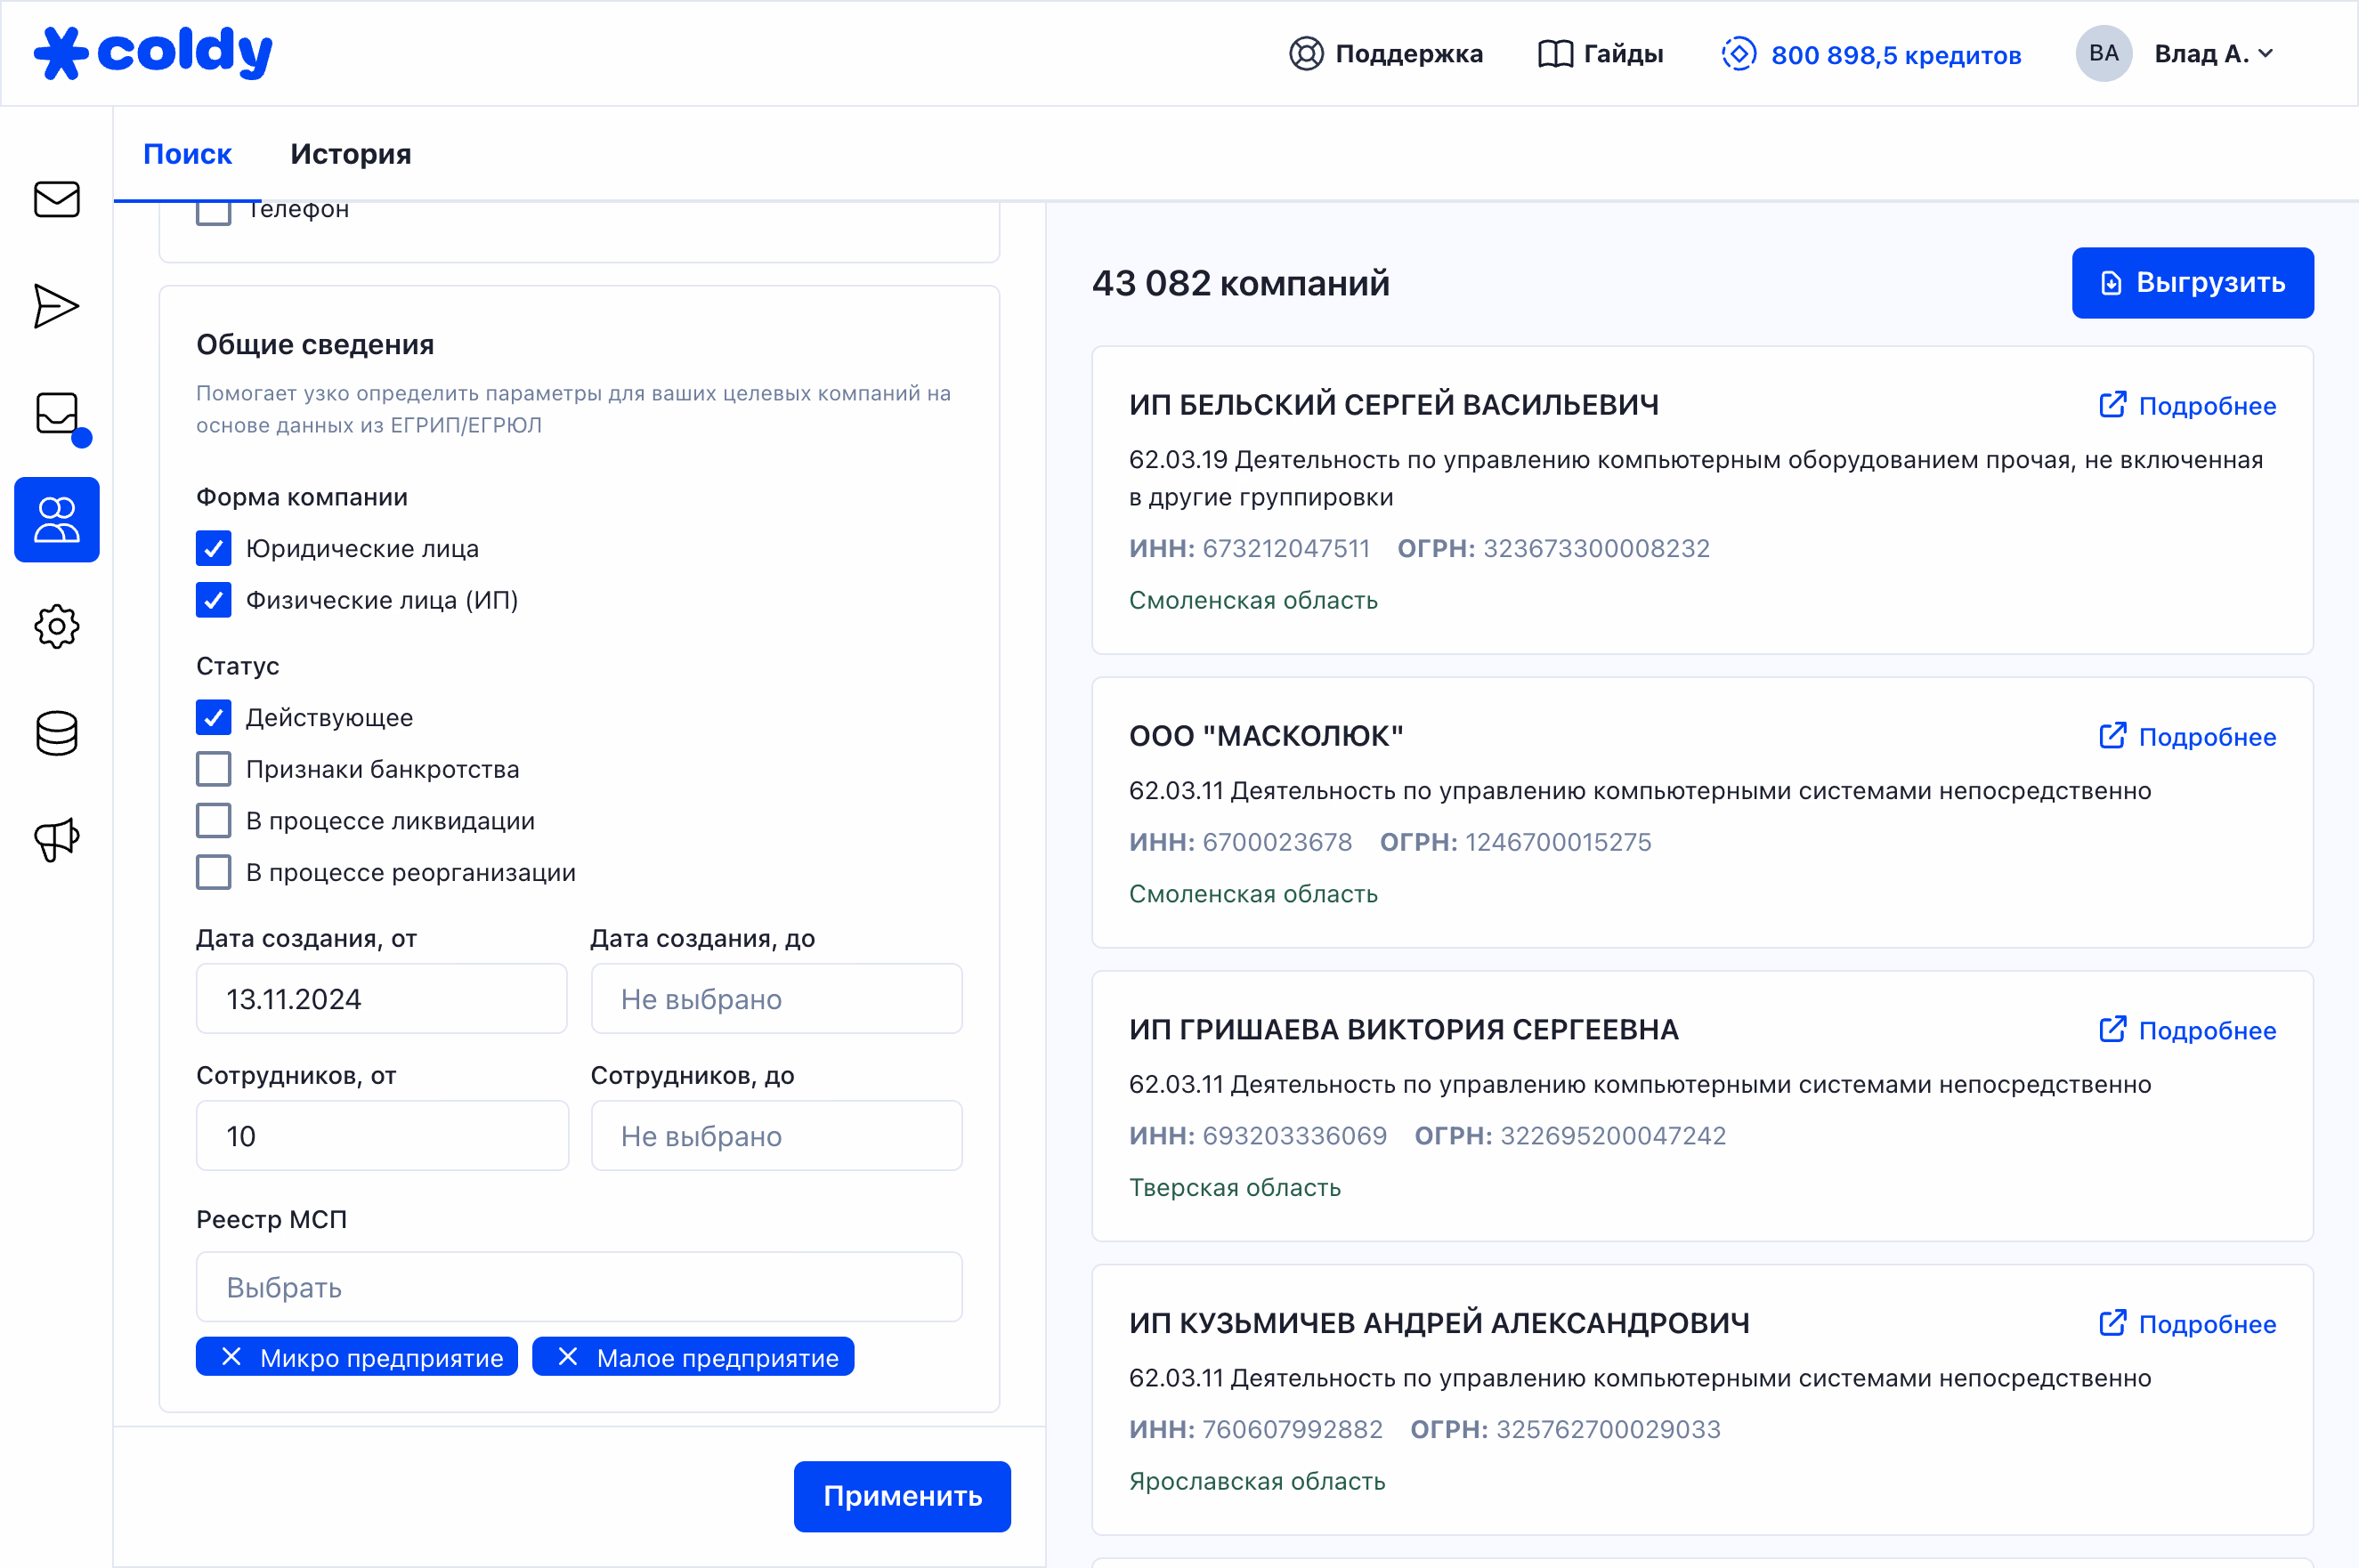
Task: Select the Поиск tab
Action: tap(187, 154)
